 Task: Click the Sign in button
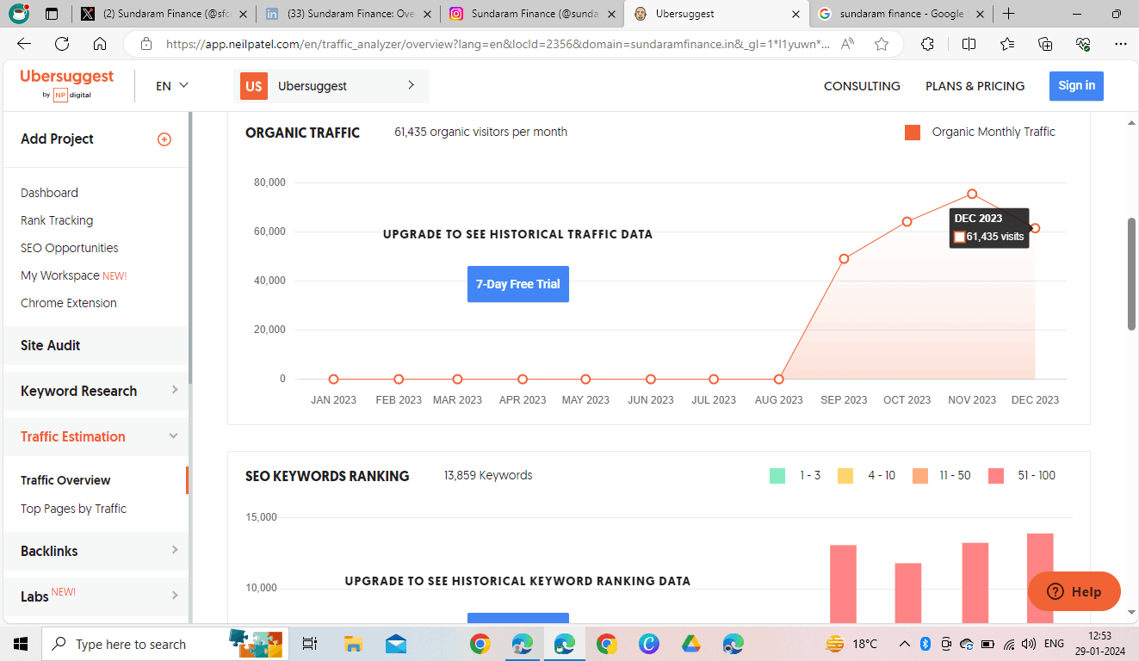pos(1076,86)
